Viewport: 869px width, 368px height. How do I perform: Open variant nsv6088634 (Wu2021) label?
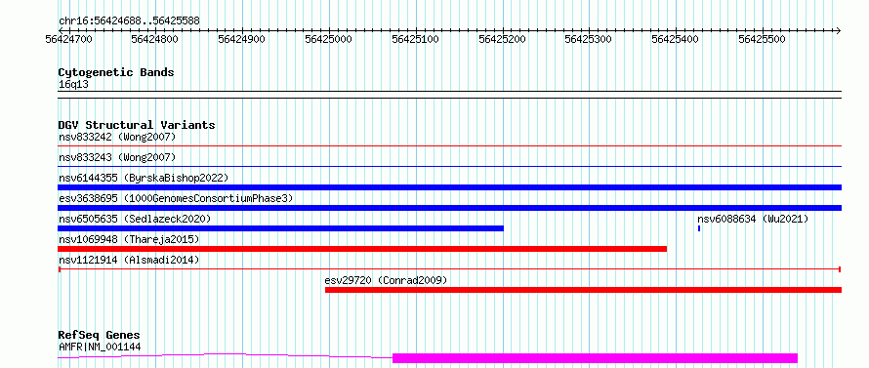[753, 219]
